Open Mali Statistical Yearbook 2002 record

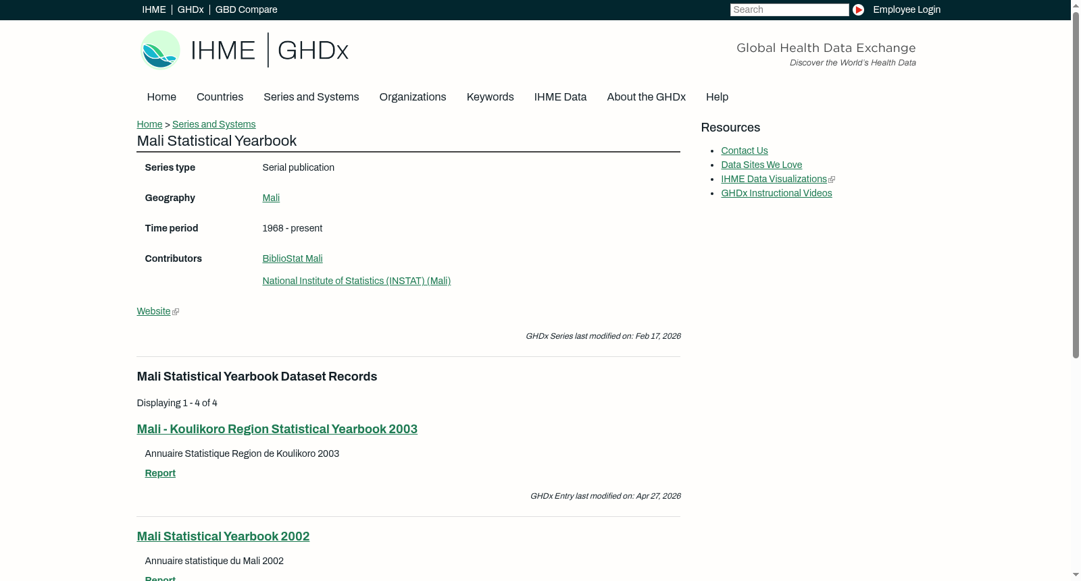tap(223, 536)
